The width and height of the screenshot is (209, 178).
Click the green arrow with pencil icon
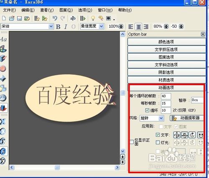pyautogui.click(x=45, y=18)
